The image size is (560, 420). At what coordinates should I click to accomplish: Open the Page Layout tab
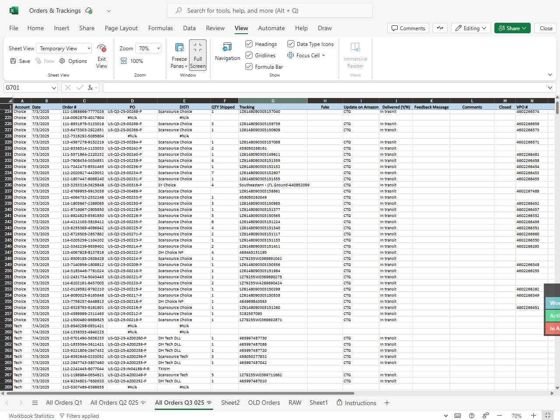(121, 28)
